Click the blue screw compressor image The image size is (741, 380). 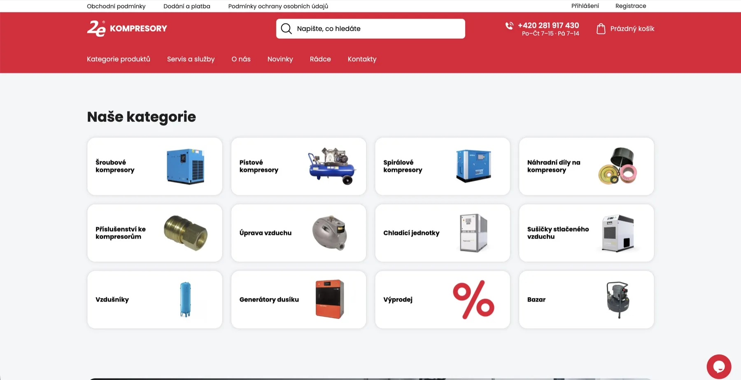(x=186, y=166)
